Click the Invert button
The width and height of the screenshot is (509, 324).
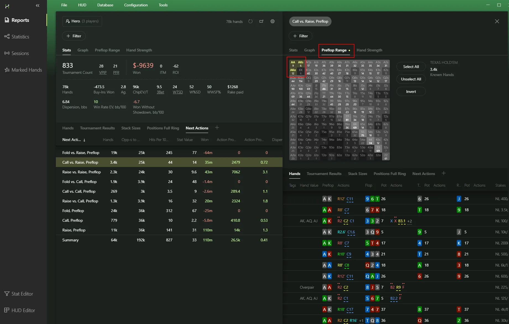pyautogui.click(x=411, y=92)
